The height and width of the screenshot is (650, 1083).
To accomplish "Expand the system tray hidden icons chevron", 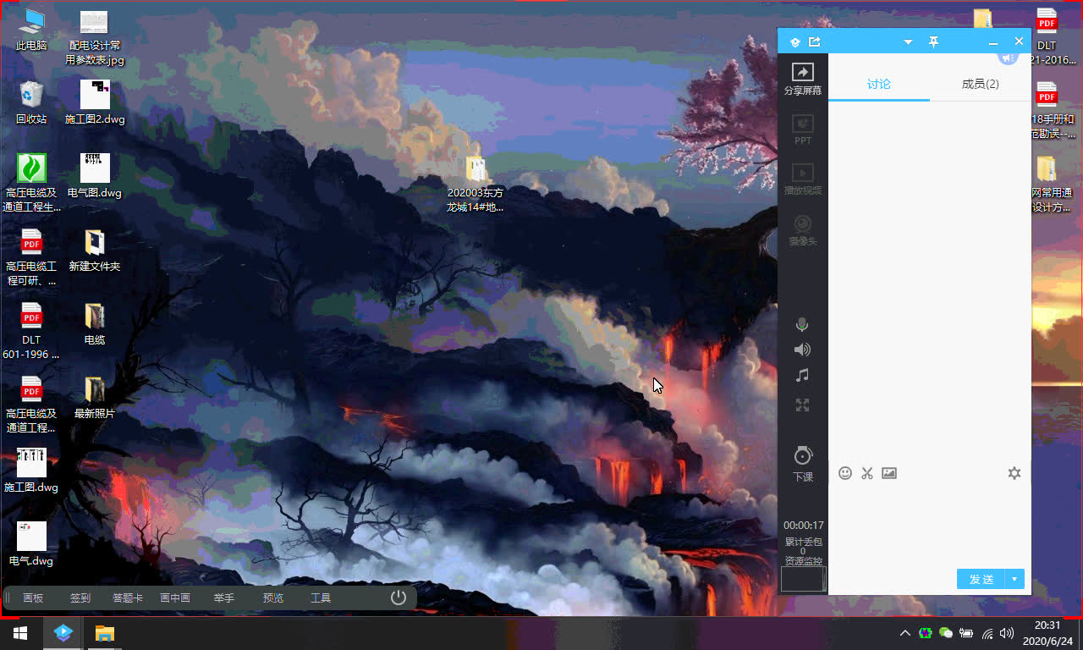I will (905, 633).
